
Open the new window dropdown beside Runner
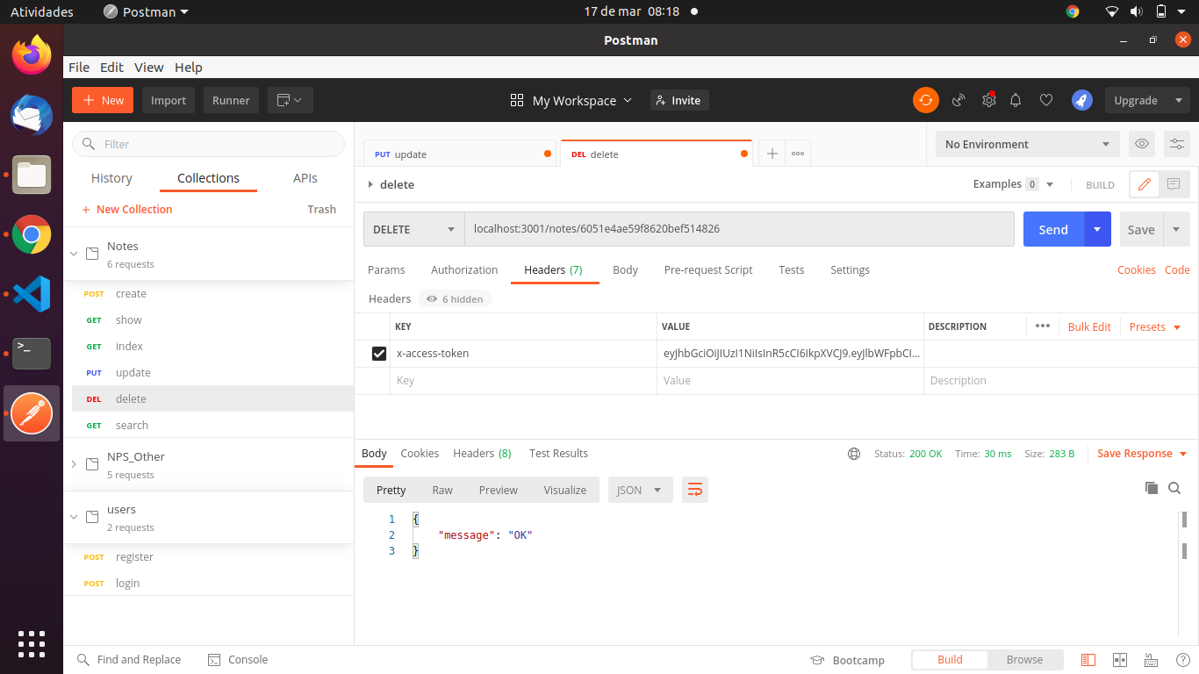(290, 100)
